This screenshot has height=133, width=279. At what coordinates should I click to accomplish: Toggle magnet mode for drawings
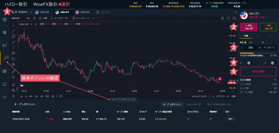[13, 85]
